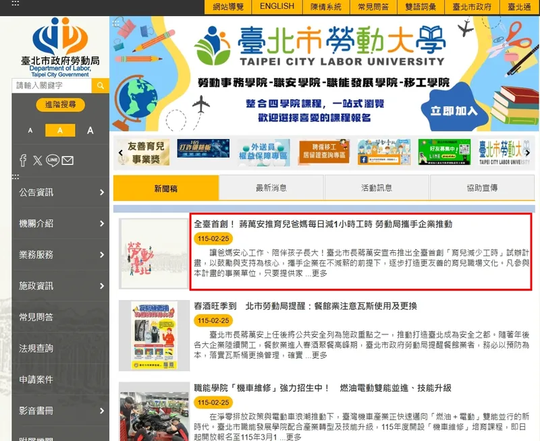Viewport: 540px width, 441px height.
Task: Click the magnifier search button
Action: pos(100,86)
